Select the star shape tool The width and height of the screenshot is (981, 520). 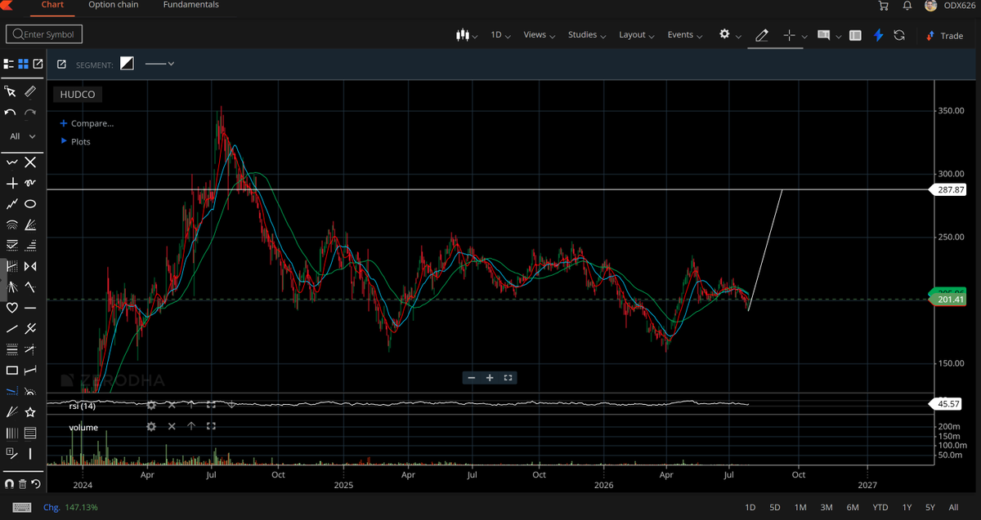30,411
